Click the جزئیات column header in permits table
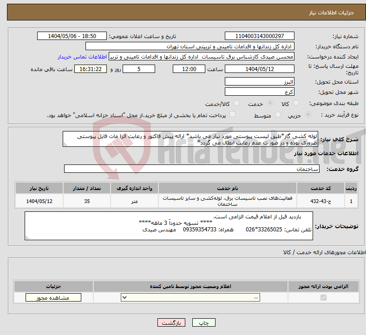Image resolution: width=366 pixels, height=335 pixels. pyautogui.click(x=53, y=286)
